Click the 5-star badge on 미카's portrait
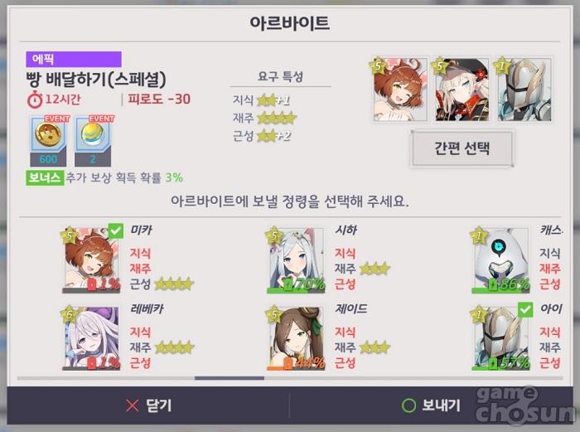The width and height of the screenshot is (580, 432). coord(69,235)
